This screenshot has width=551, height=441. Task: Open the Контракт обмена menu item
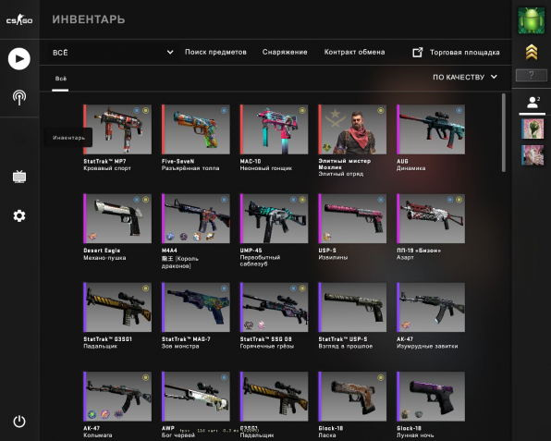354,52
